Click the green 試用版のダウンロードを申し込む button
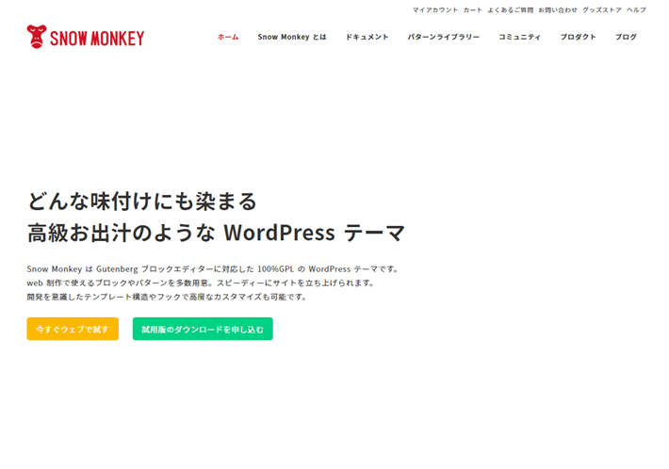Viewport: 669px width, 469px height. pos(203,329)
